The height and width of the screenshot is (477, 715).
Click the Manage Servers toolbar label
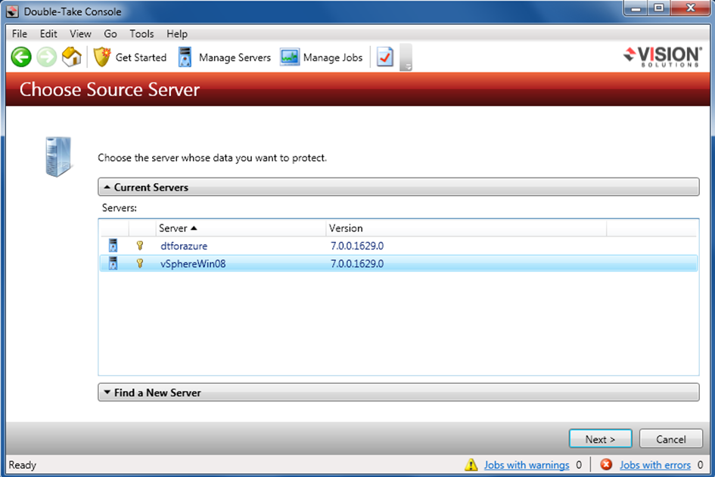pyautogui.click(x=235, y=57)
